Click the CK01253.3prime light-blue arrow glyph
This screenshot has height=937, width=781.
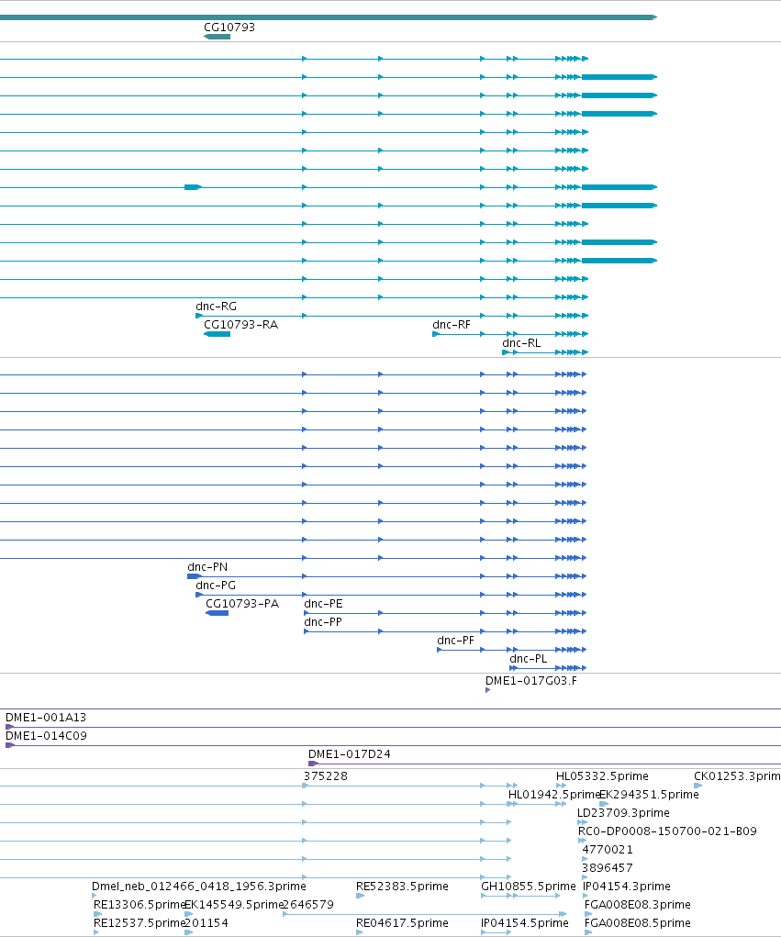click(x=697, y=786)
